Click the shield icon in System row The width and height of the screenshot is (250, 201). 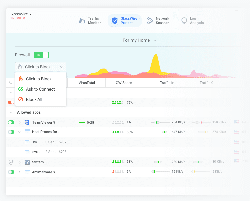pos(11,162)
